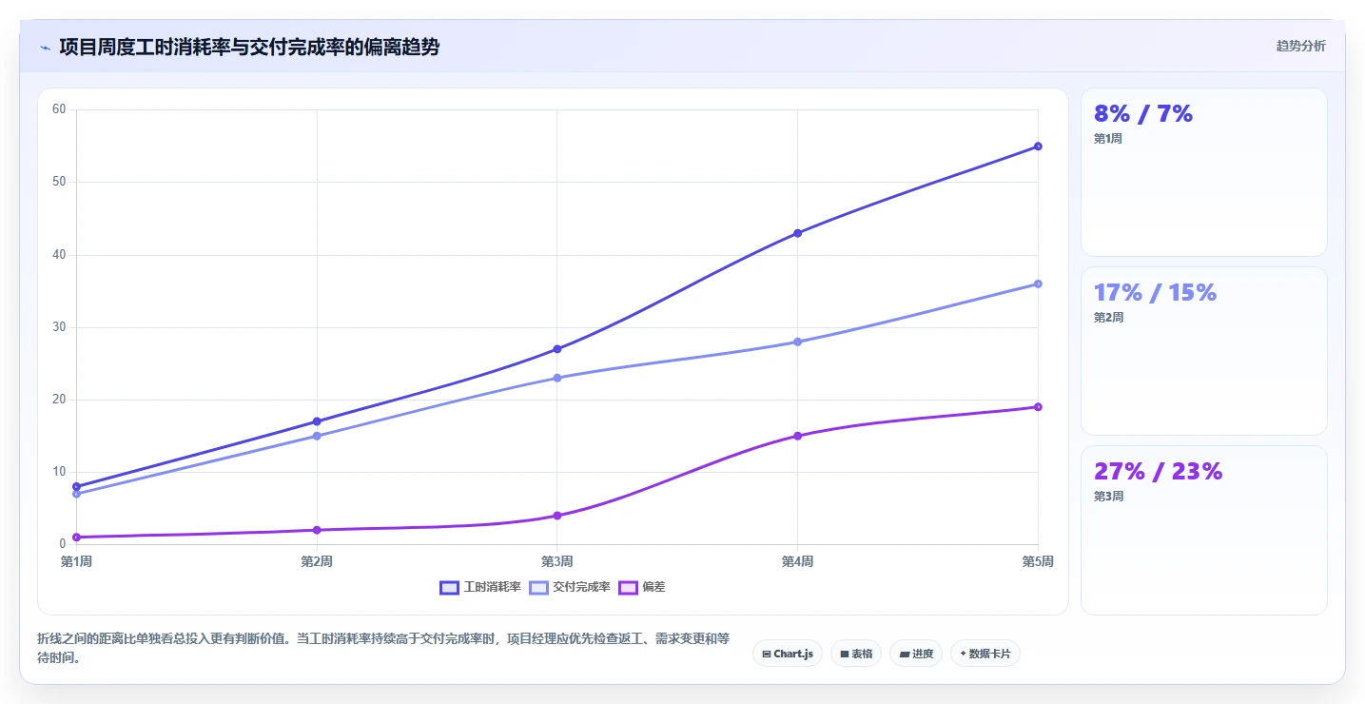
Task: Click the 60 y-axis tick label
Action: (59, 109)
